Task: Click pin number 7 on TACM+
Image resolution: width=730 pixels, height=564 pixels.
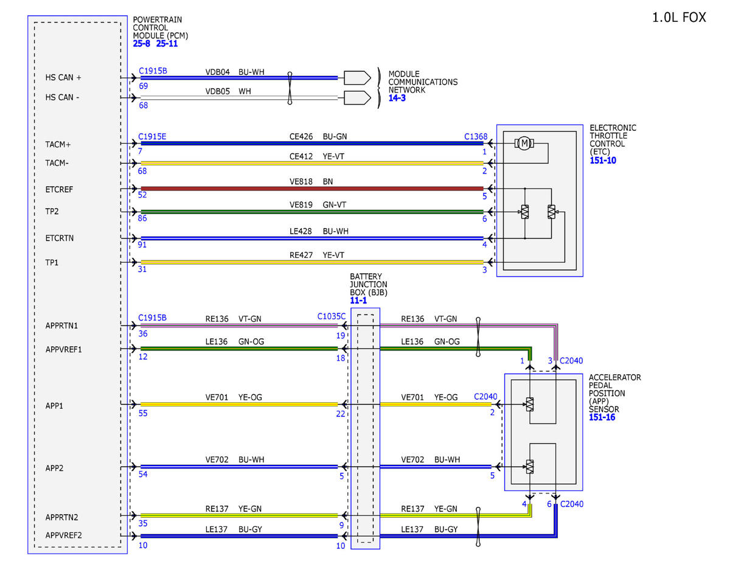Action: (x=141, y=152)
